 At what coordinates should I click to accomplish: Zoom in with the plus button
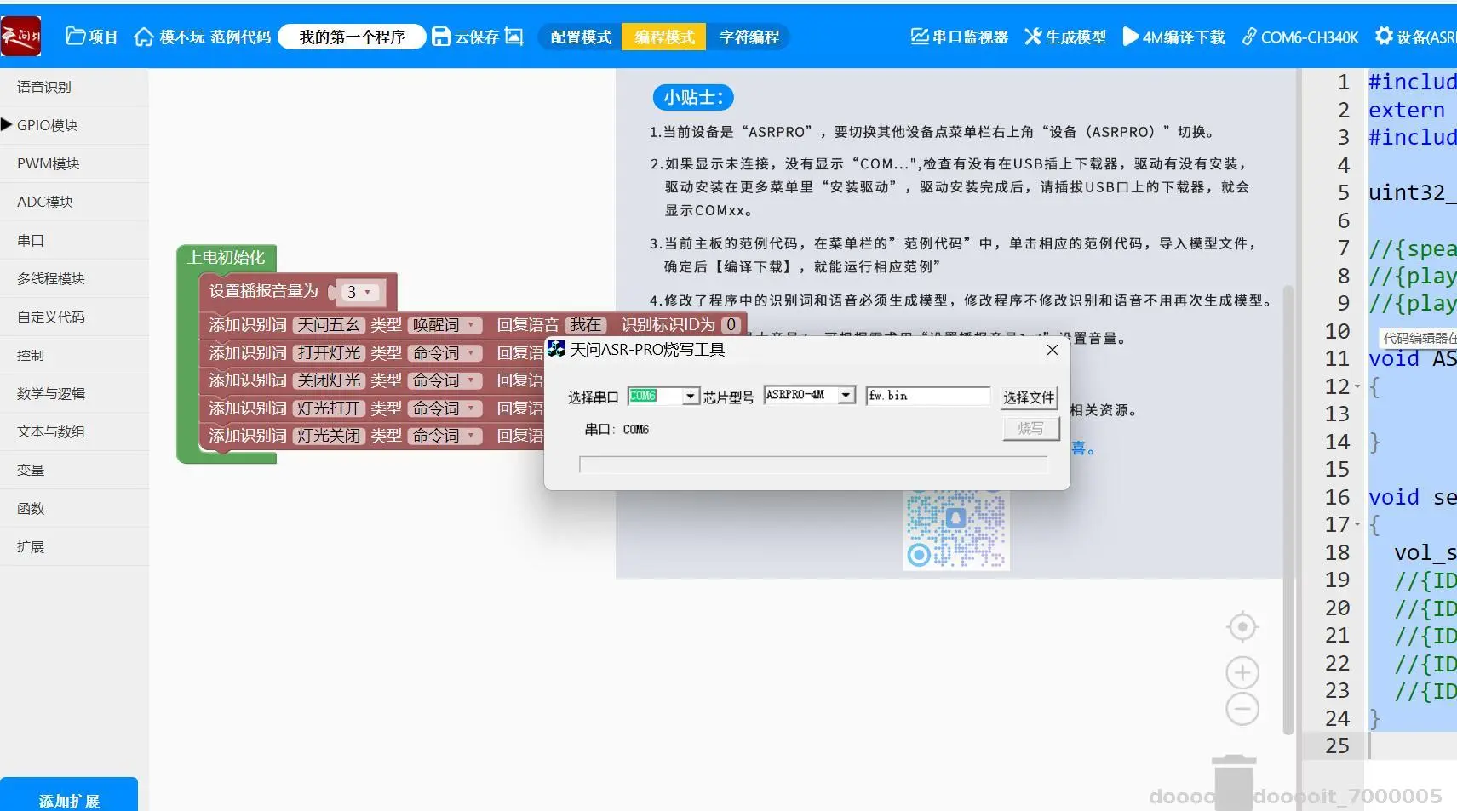coord(1242,671)
